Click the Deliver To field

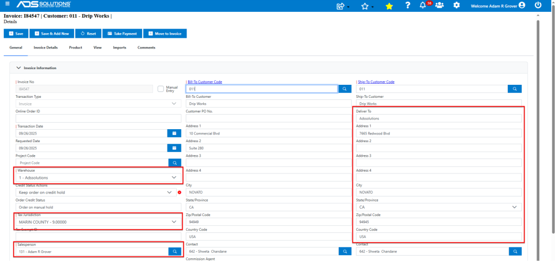[439, 118]
